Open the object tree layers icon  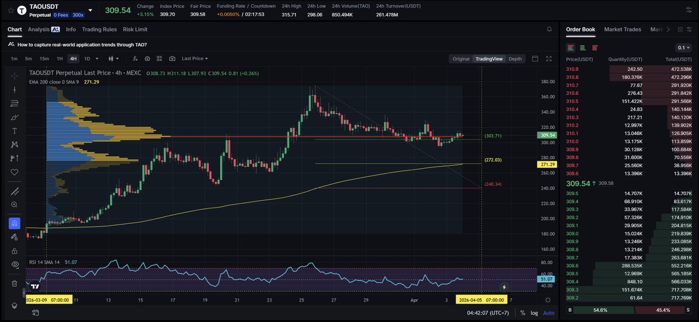pyautogui.click(x=14, y=306)
